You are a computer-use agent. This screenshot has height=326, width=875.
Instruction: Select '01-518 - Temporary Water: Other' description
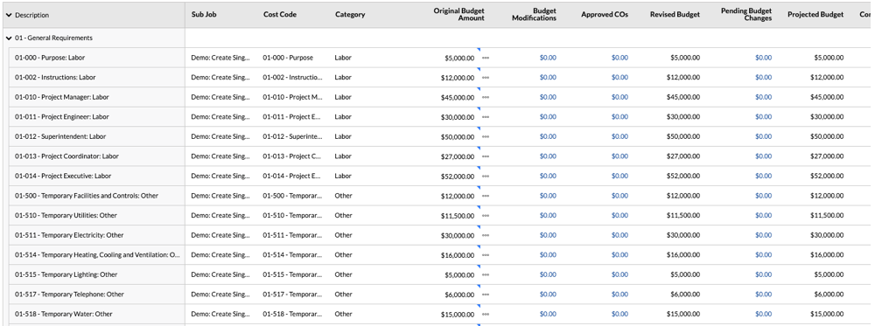[x=63, y=314]
